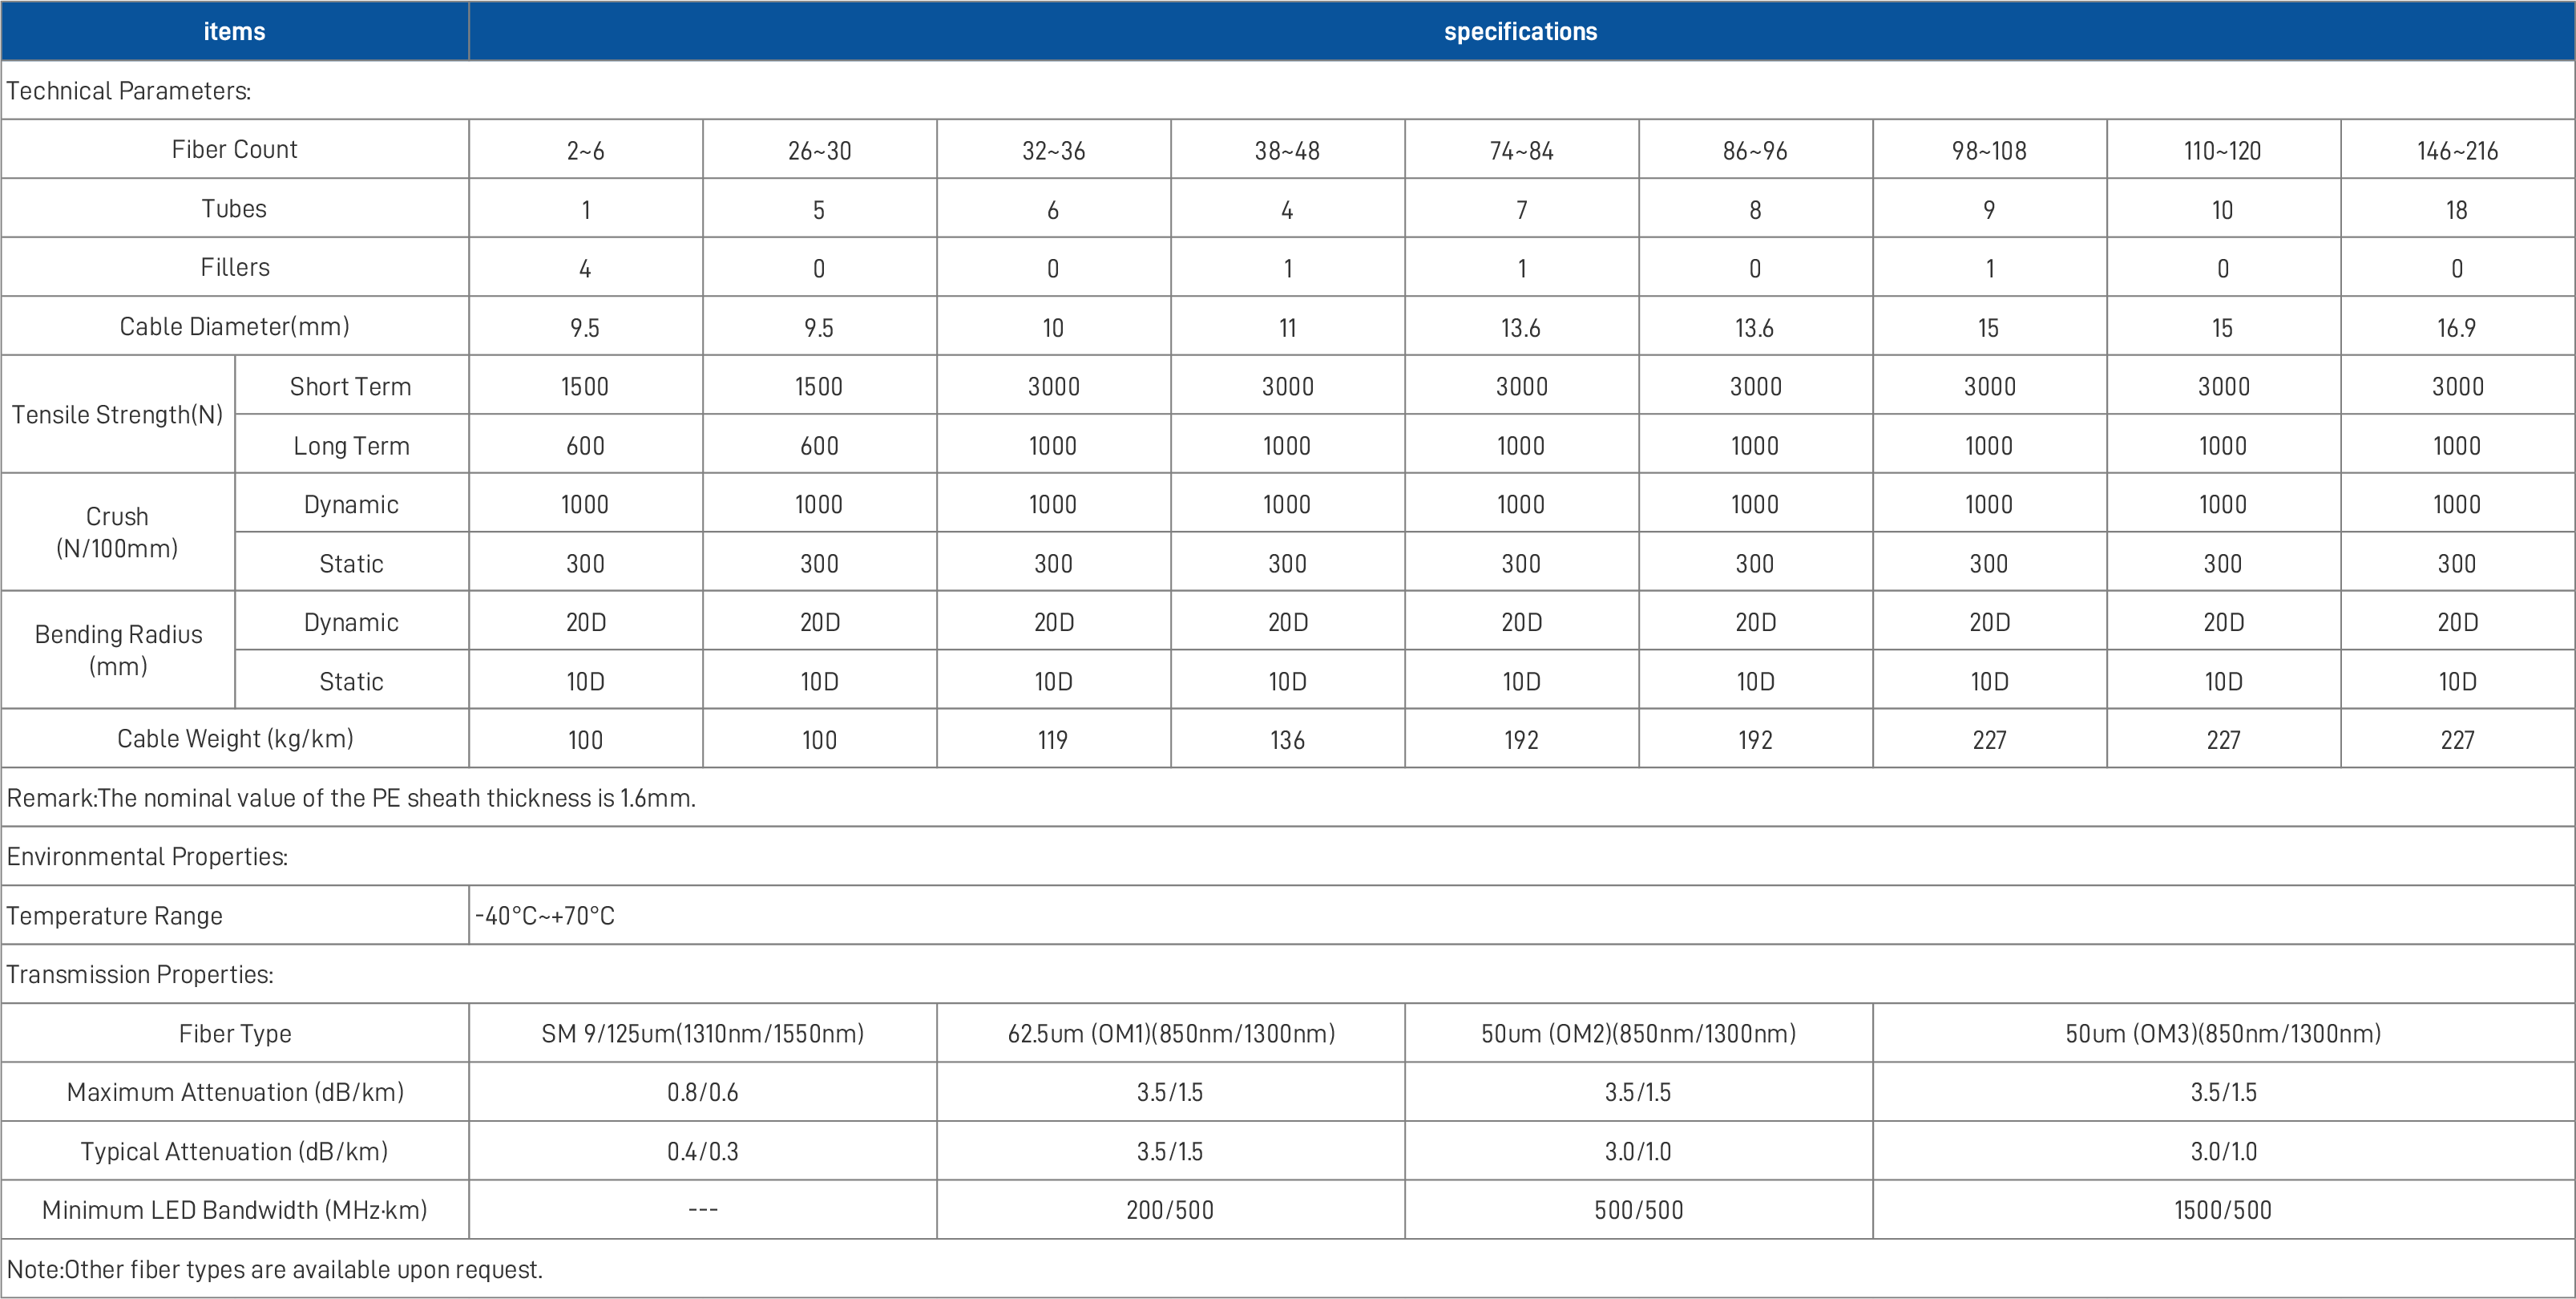The height and width of the screenshot is (1299, 2576).
Task: Click the "Minimum LED Bandwidth (MHz·km)" label
Action: coord(234,1210)
